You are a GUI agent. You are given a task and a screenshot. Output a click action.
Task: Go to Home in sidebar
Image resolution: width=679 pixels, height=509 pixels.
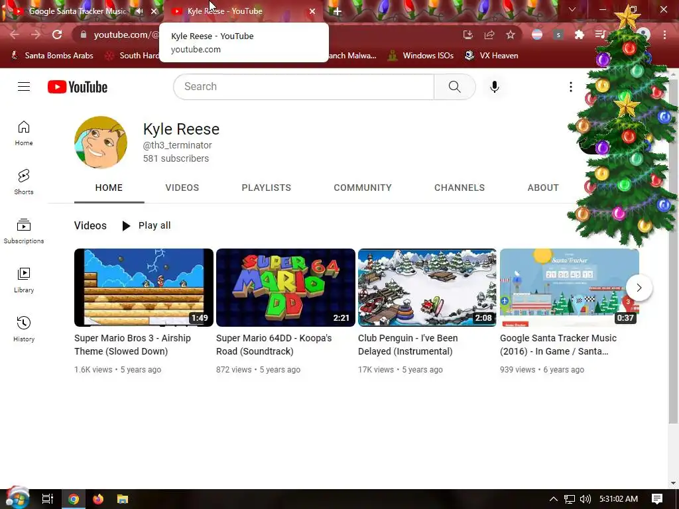[24, 133]
